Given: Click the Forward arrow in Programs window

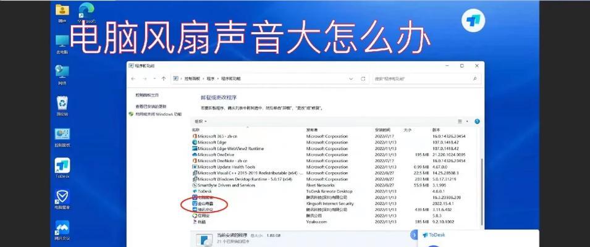Looking at the screenshot, I should pos(144,78).
